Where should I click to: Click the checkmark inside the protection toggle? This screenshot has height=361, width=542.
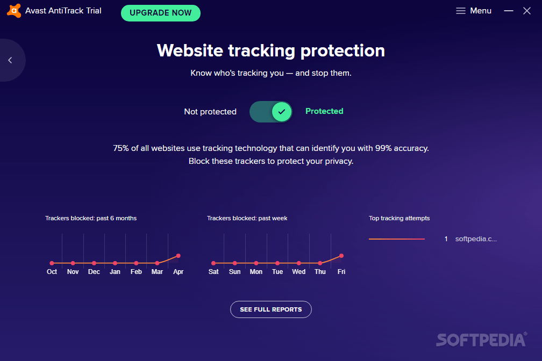[x=281, y=111]
